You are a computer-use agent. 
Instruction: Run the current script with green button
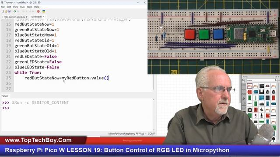click(x=14, y=11)
